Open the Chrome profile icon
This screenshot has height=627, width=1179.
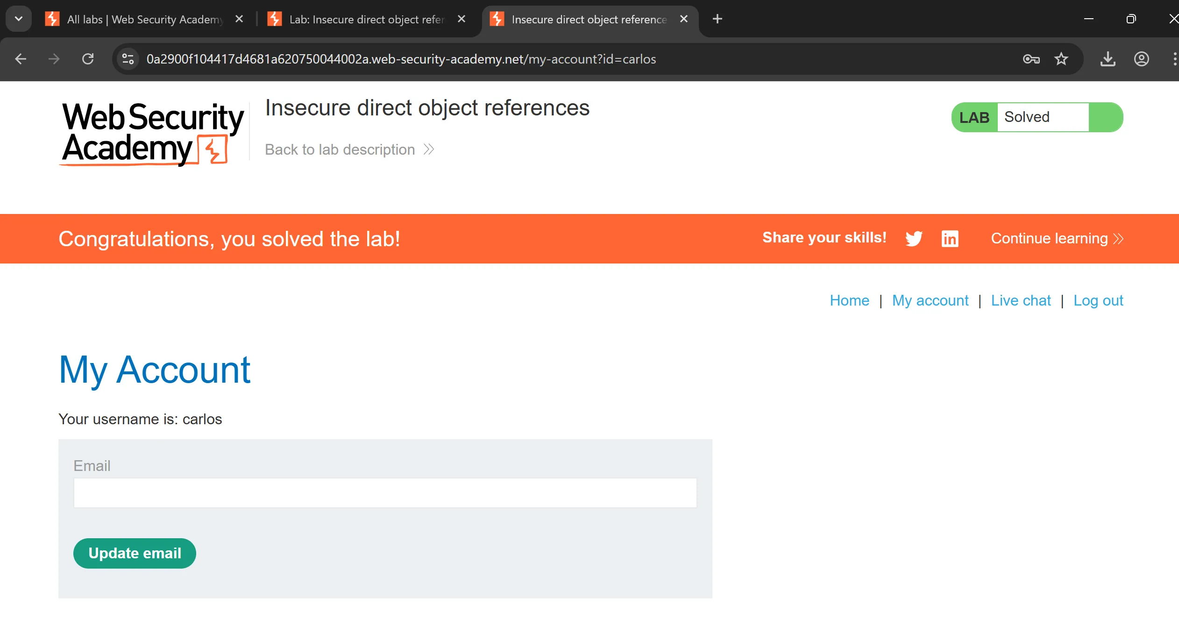click(x=1141, y=59)
